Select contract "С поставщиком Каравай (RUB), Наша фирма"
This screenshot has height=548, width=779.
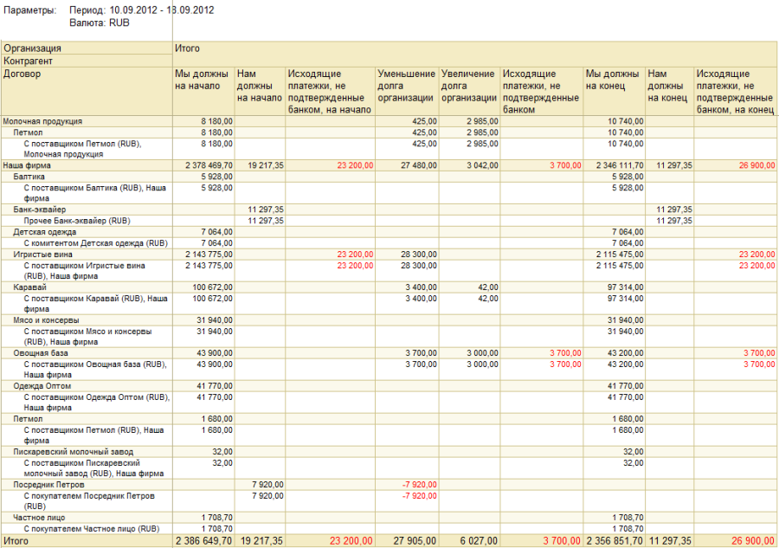96,304
